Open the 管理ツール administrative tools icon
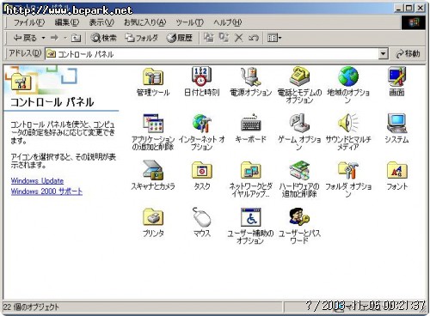The height and width of the screenshot is (316, 430). coord(153,76)
